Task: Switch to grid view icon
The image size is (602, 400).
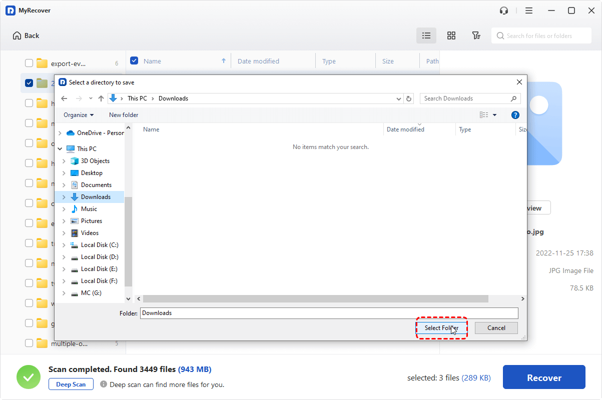Action: coord(451,35)
